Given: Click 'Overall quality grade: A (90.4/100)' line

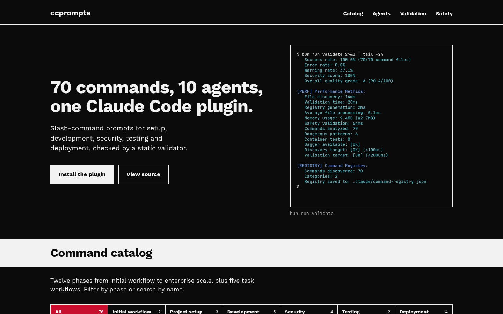Looking at the screenshot, I should 349,81.
